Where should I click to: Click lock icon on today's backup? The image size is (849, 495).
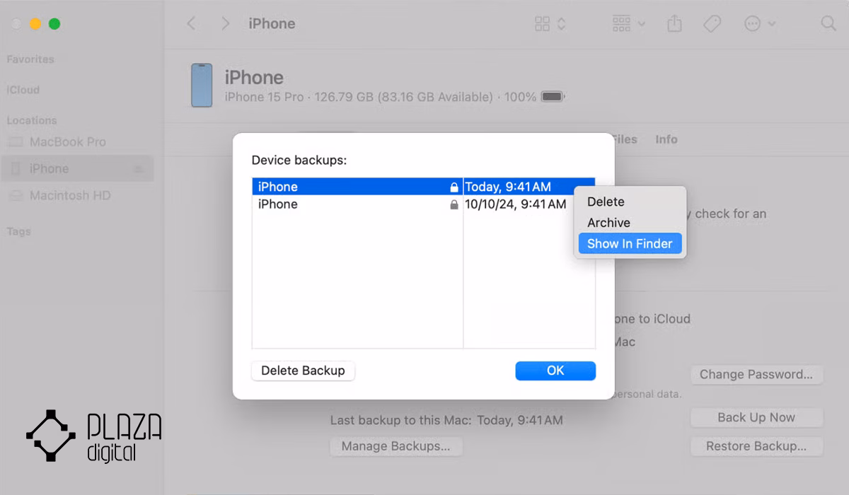click(454, 187)
